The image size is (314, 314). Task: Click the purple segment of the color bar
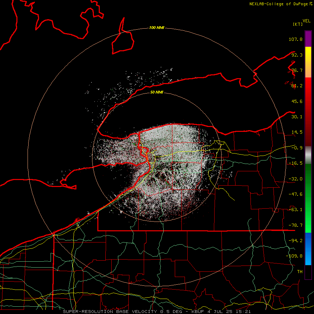308,39
